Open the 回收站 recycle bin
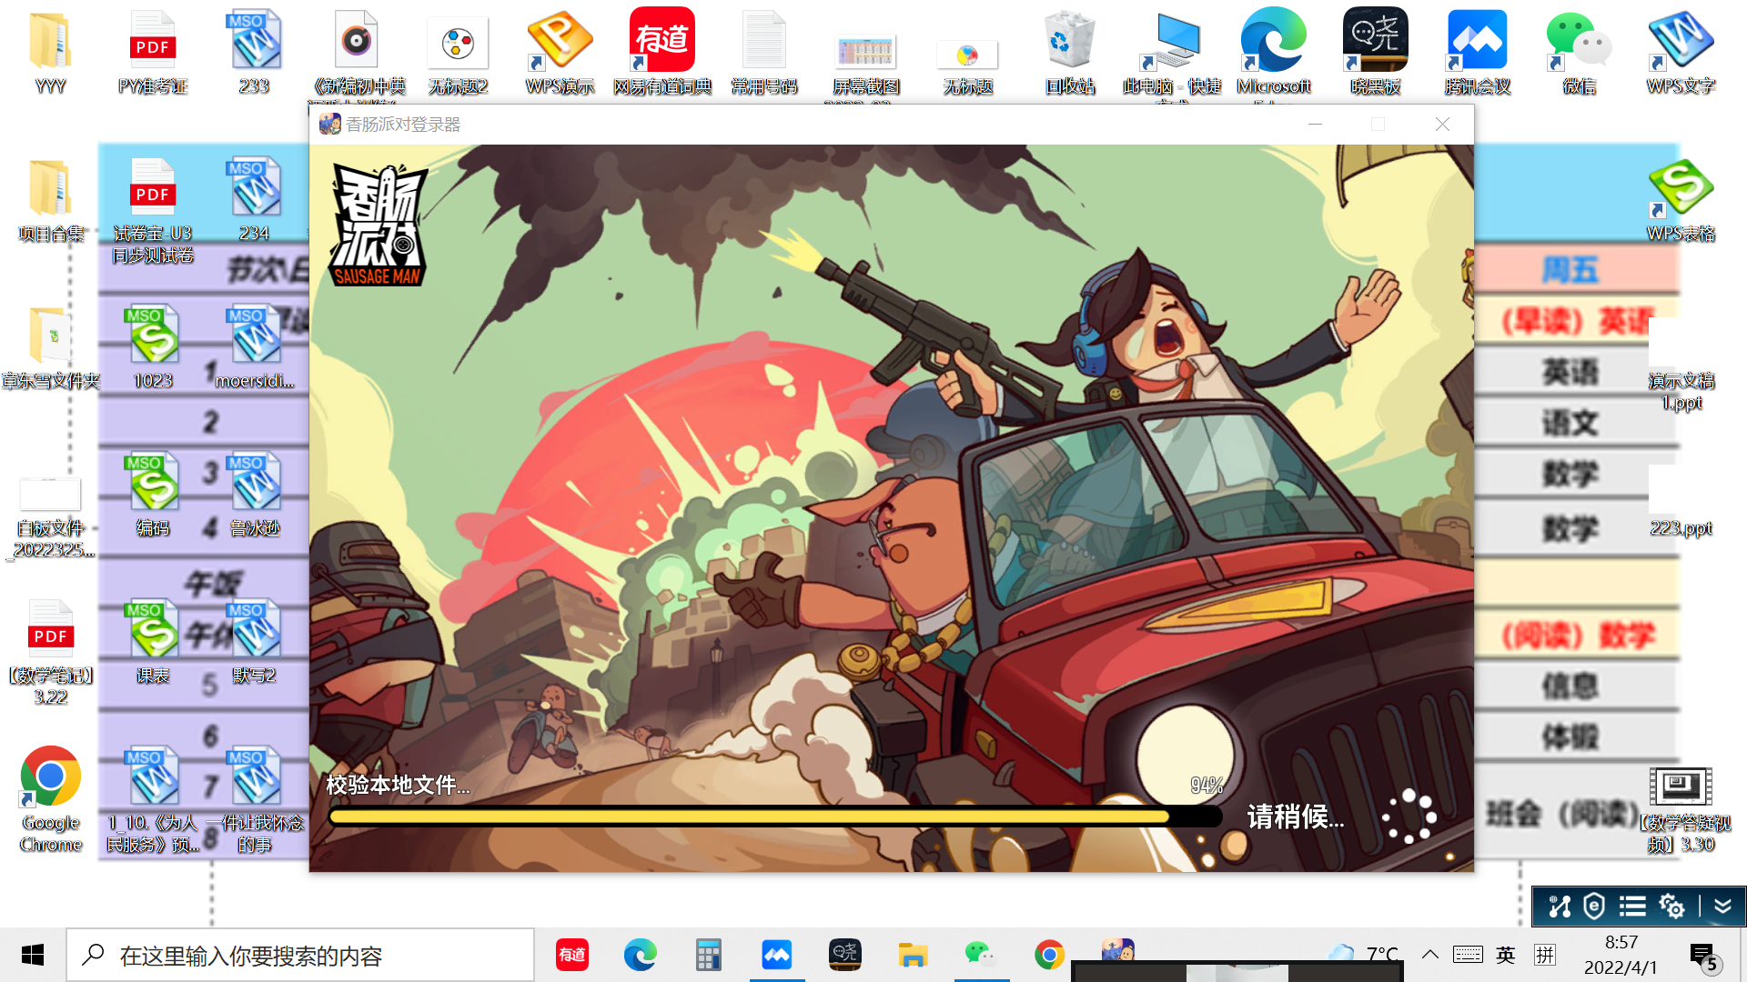 tap(1069, 53)
